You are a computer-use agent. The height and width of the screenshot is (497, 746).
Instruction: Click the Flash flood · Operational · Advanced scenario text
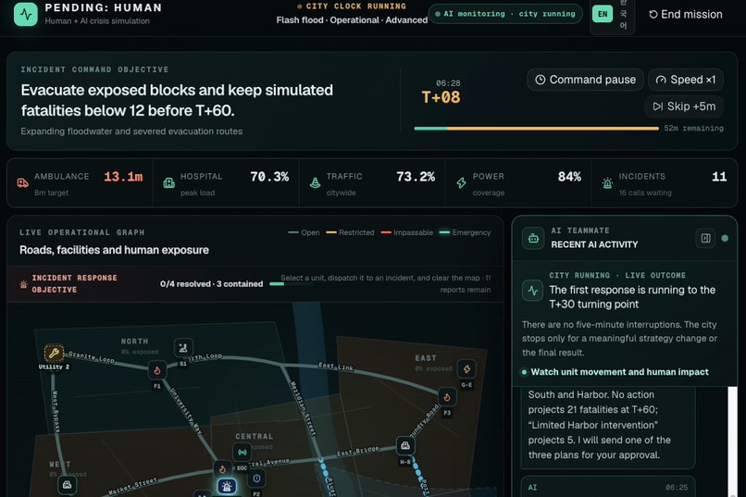[352, 20]
